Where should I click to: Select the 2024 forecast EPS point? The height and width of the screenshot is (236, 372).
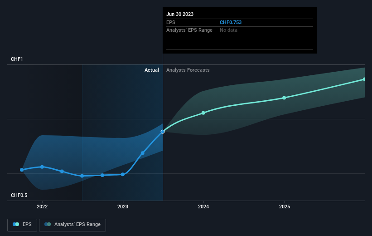(x=203, y=113)
